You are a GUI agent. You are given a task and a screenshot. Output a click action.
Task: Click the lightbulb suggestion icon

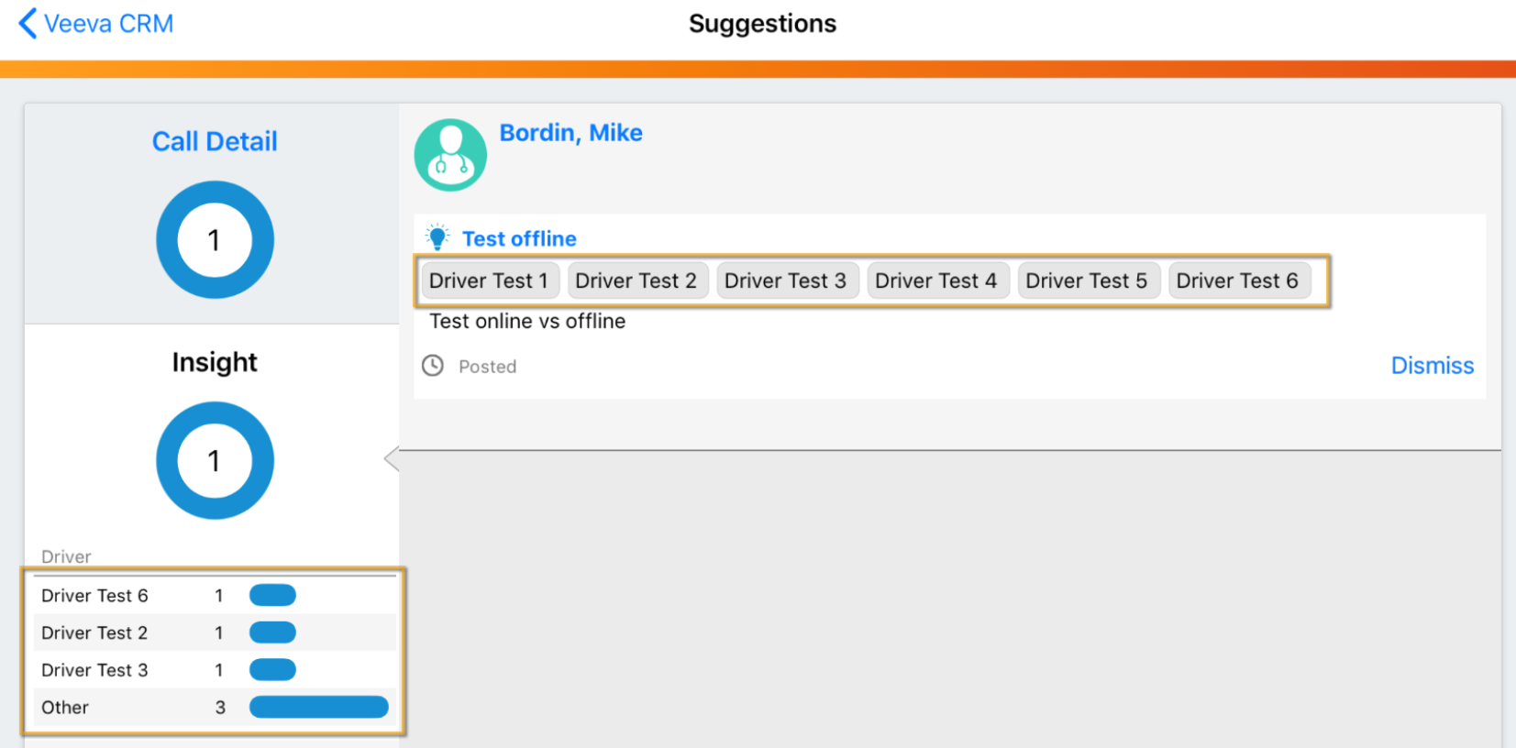(x=437, y=237)
